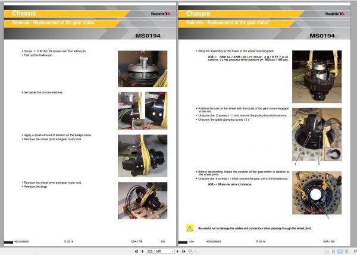Click the Chassis heading on left page
This screenshot has height=255, width=357.
click(x=24, y=14)
